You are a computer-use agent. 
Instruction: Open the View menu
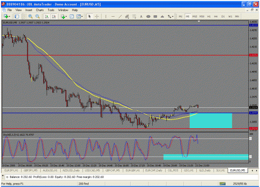pyautogui.click(x=18, y=10)
